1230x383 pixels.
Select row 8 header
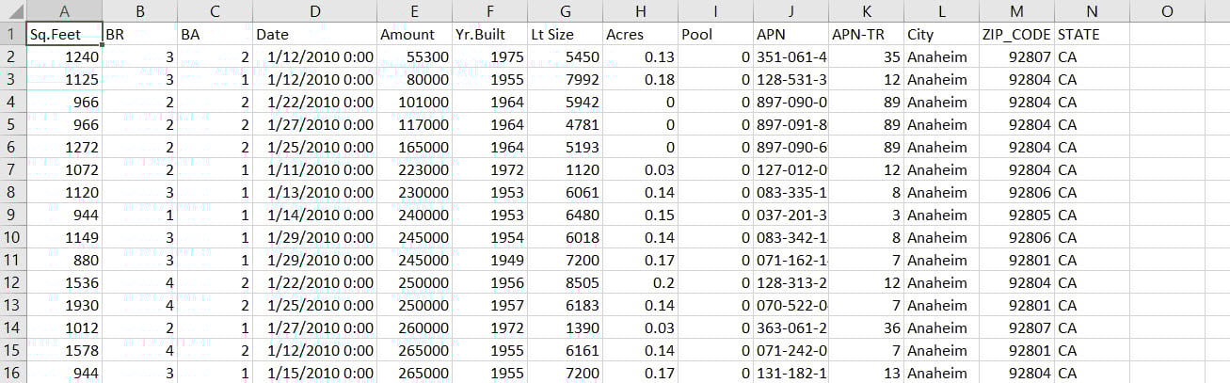point(12,193)
